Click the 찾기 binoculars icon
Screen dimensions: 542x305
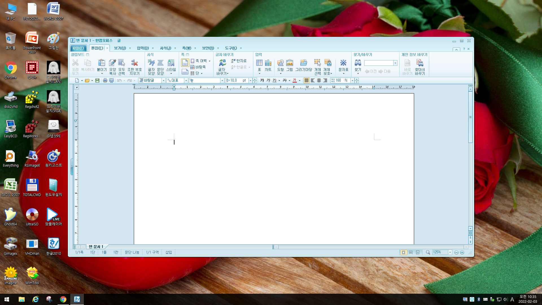coord(358,63)
